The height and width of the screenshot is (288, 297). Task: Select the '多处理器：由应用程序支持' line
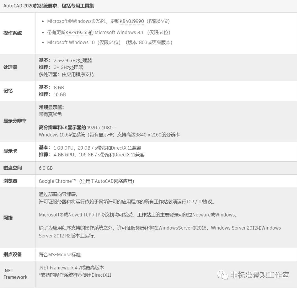pos(66,74)
